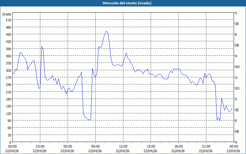Click the 09:00 time label
The height and width of the screenshot is (154, 246).
(95, 146)
